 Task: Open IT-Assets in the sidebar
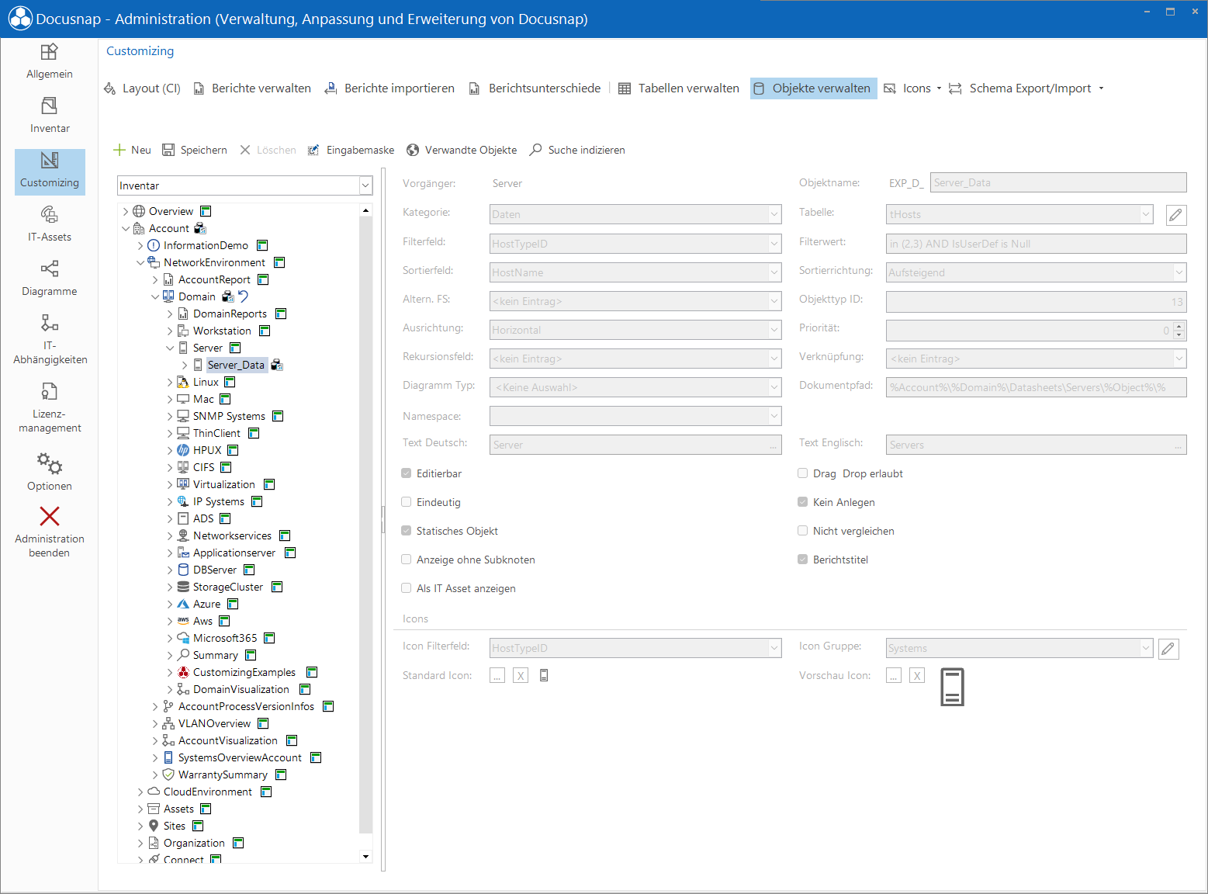tap(50, 223)
